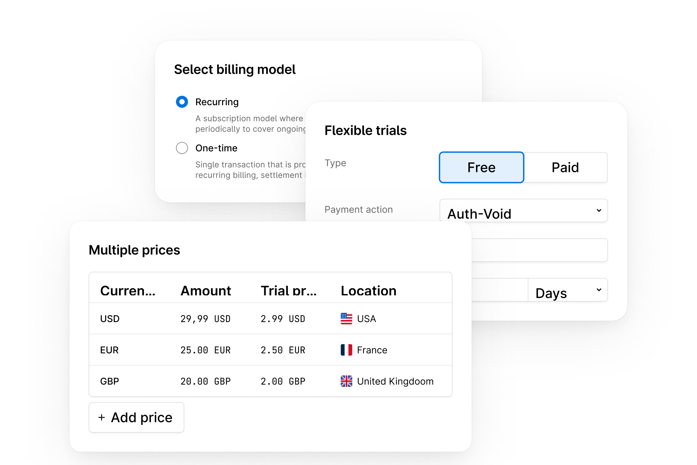Click the plus icon in Add price
Image resolution: width=697 pixels, height=465 pixels.
click(102, 417)
